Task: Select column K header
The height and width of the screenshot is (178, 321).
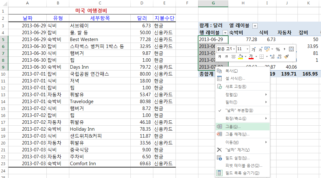Action: pyautogui.click(x=308, y=3)
